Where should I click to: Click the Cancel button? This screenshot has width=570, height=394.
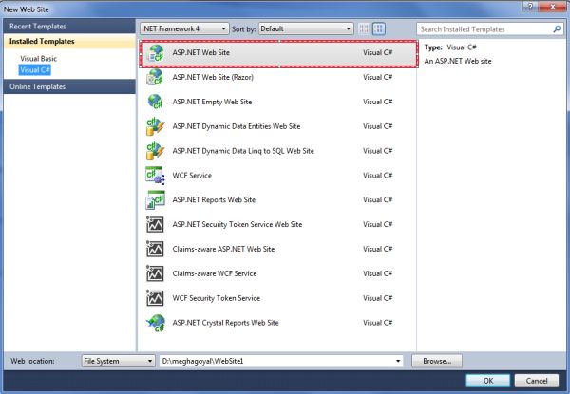(537, 381)
